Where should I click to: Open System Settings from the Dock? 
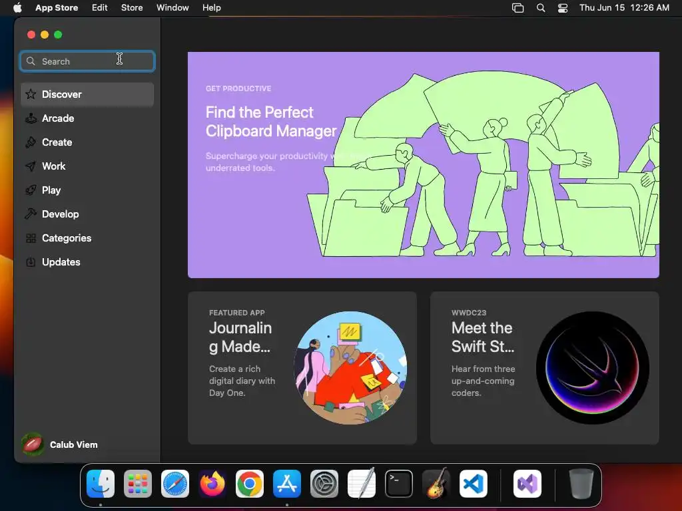coord(324,484)
